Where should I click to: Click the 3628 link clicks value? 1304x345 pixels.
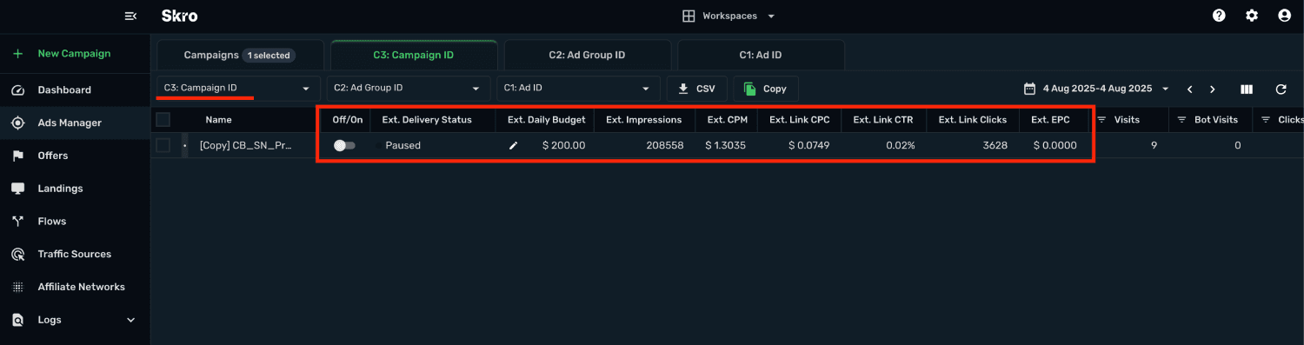coord(995,145)
